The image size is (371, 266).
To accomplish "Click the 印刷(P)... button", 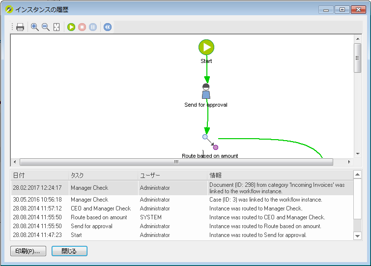I will tap(28, 251).
